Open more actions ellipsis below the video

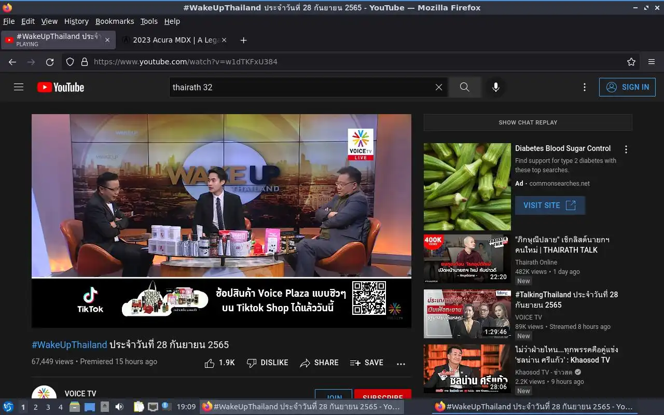click(x=401, y=364)
